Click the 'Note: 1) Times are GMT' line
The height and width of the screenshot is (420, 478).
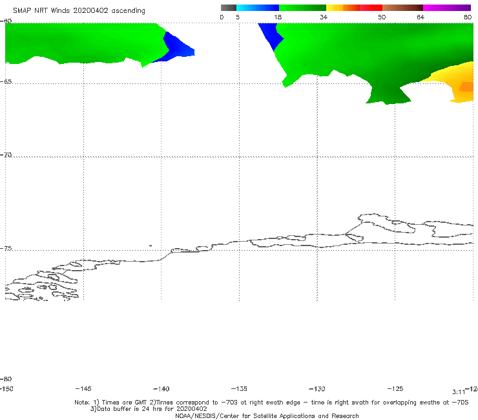click(271, 403)
